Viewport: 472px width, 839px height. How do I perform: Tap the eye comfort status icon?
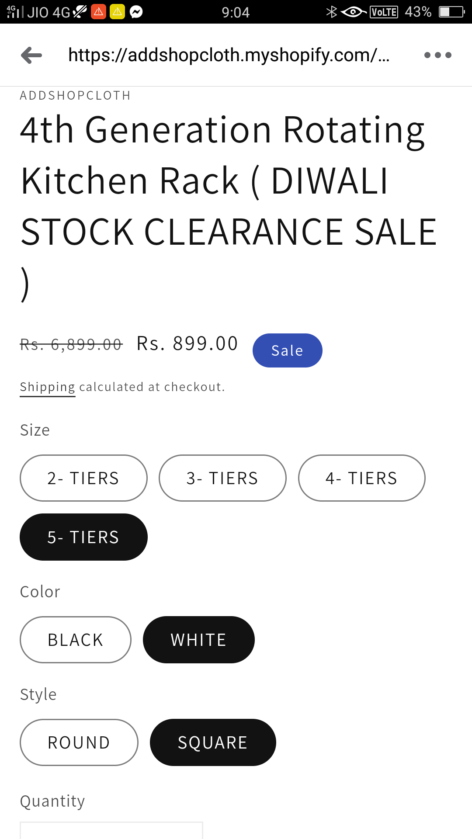point(353,12)
